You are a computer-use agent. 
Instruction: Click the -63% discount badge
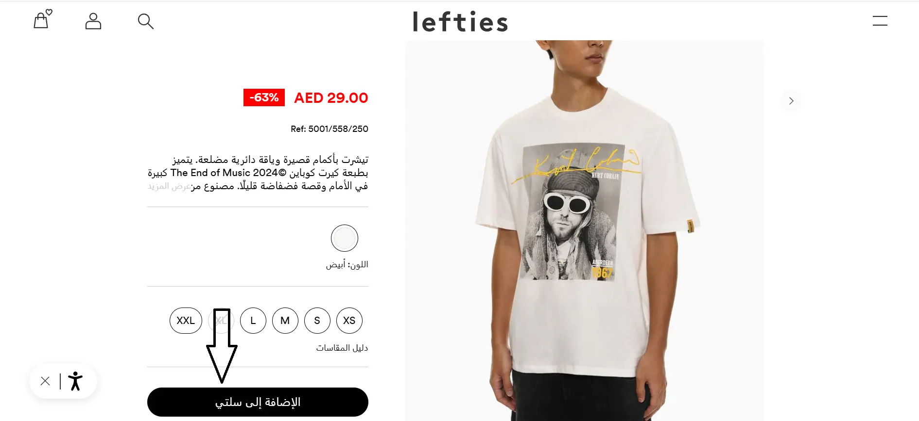pyautogui.click(x=264, y=97)
